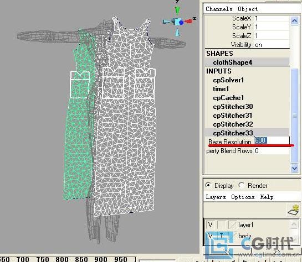The image size is (302, 262).
Task: Select the ScaleX value field
Action: 272,18
